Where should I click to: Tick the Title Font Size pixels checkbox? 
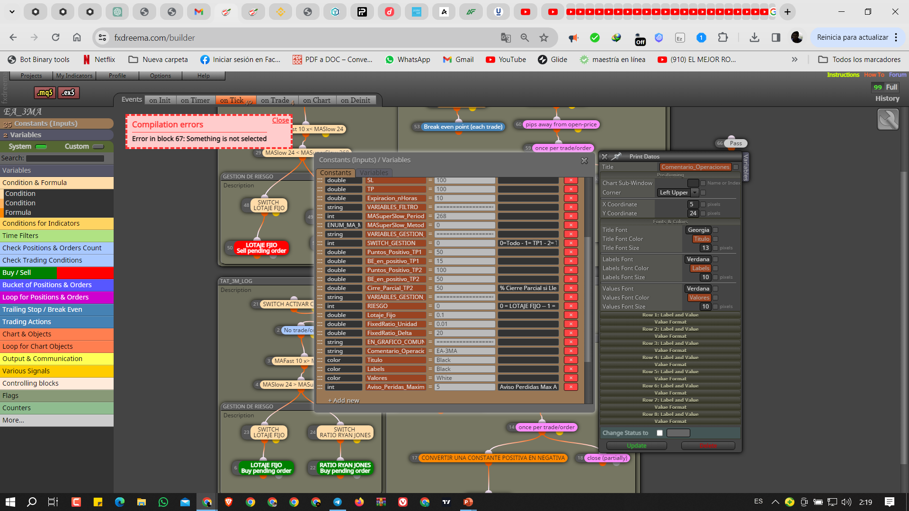(x=715, y=248)
